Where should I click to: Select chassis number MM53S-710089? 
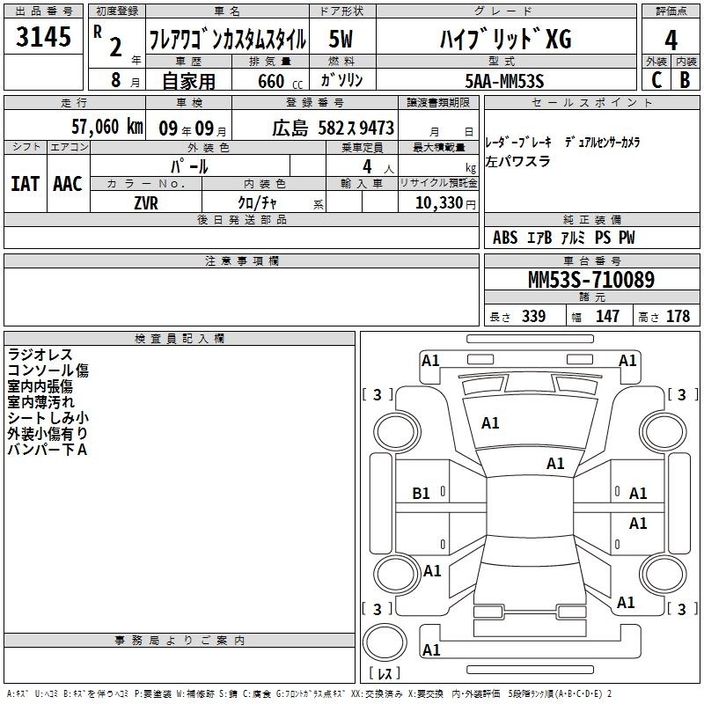point(591,280)
